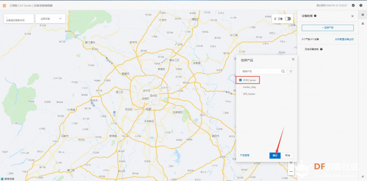Tick the 支持设备控制 checkbox
This screenshot has width=367, height=181.
click(303, 49)
